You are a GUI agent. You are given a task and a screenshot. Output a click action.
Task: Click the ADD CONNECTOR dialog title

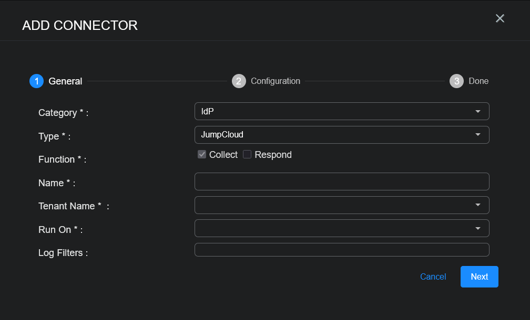[80, 25]
